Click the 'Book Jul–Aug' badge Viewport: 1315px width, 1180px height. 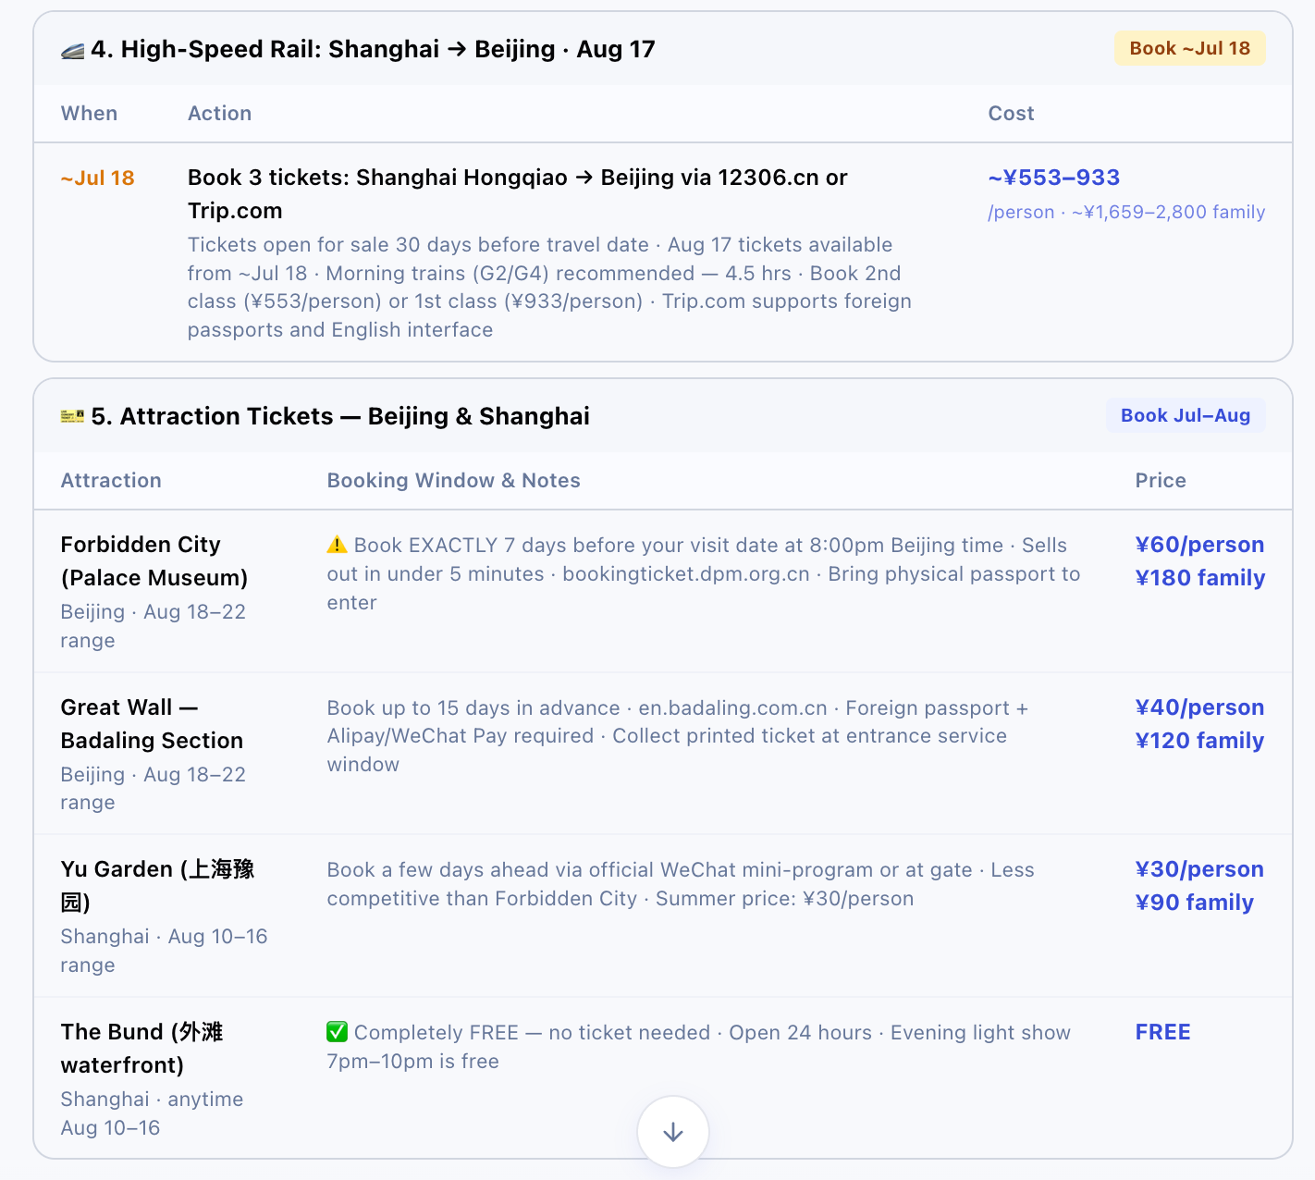1186,415
